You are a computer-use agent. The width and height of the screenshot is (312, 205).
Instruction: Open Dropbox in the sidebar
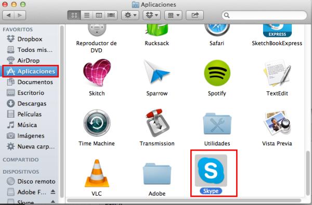[30, 39]
